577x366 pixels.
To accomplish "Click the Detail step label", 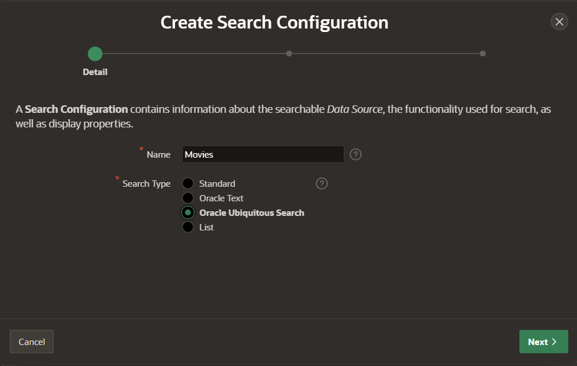I will click(x=95, y=72).
